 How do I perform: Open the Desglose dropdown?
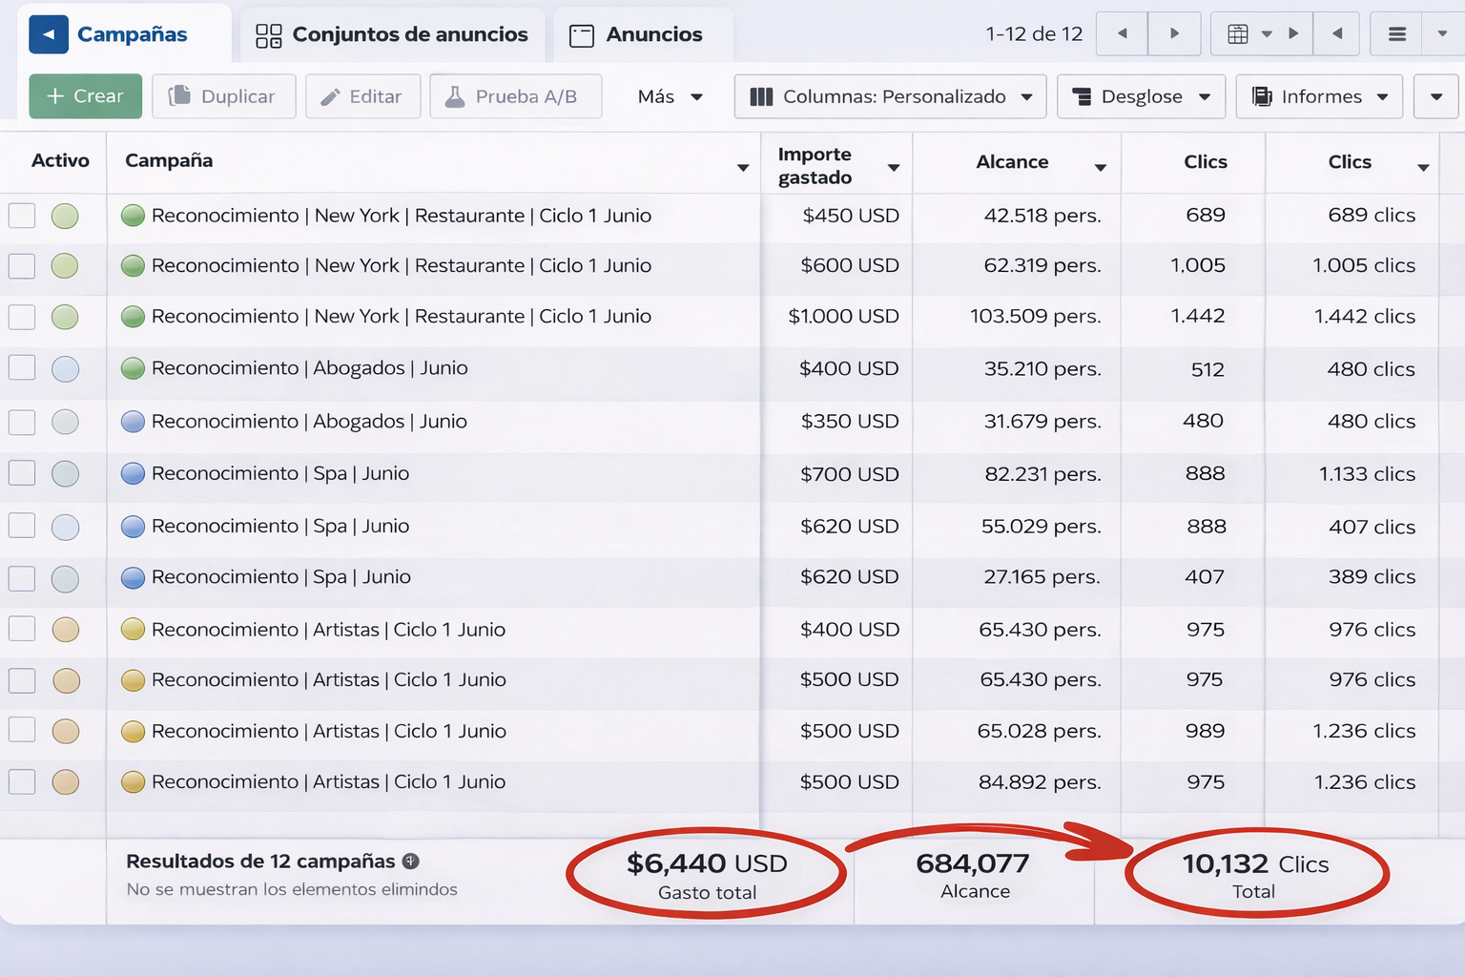point(1141,96)
